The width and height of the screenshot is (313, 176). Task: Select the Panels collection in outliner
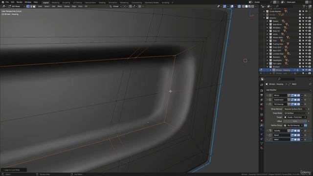pyautogui.click(x=275, y=21)
